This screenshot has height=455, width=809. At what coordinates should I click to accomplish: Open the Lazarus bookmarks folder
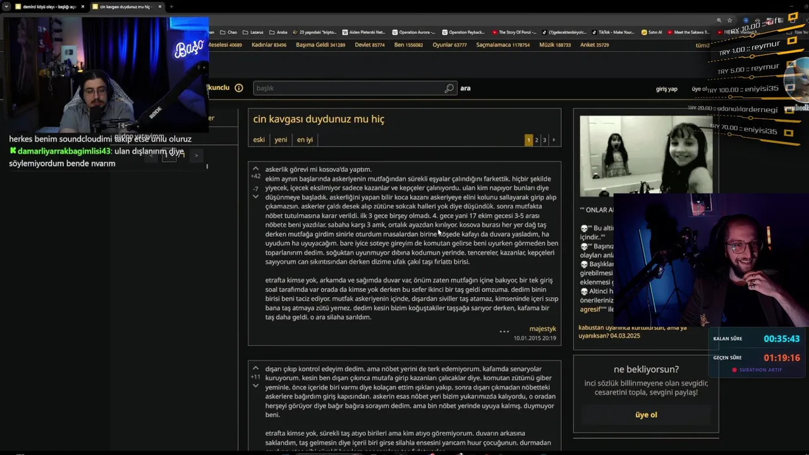252,32
